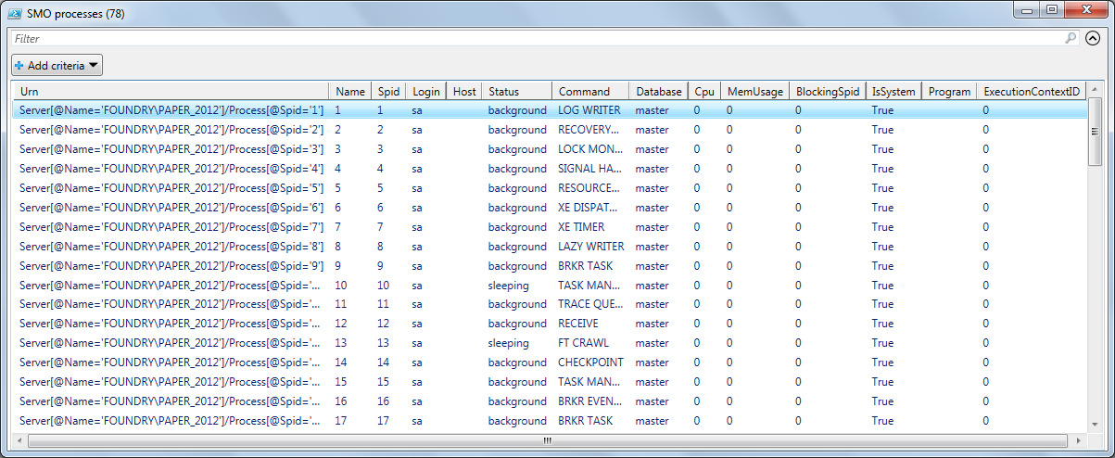Select the LOG WRITER process row
Image resolution: width=1115 pixels, height=458 pixels.
pos(589,110)
